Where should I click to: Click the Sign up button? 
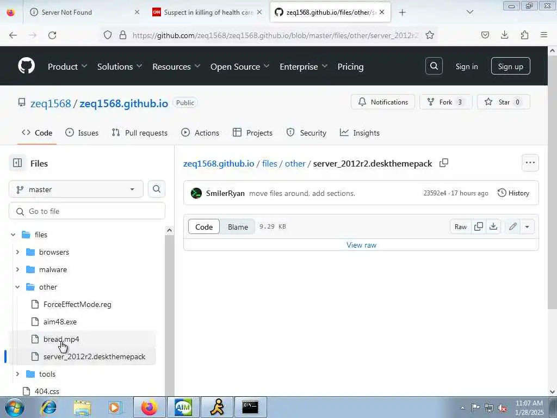tap(510, 66)
